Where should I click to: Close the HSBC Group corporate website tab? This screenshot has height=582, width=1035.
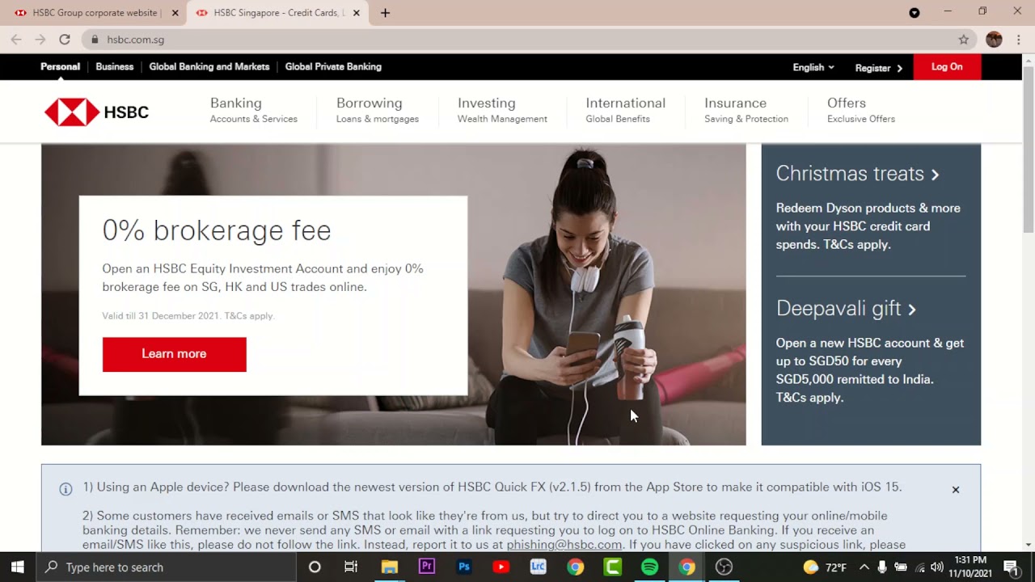click(x=175, y=13)
